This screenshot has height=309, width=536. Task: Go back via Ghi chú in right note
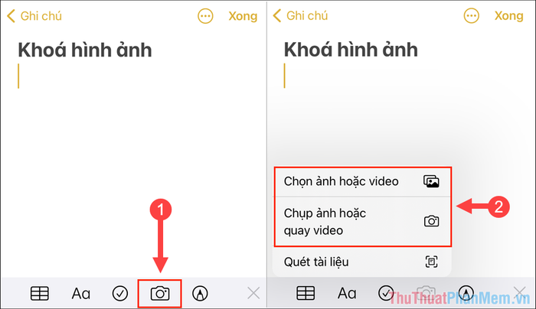click(300, 16)
